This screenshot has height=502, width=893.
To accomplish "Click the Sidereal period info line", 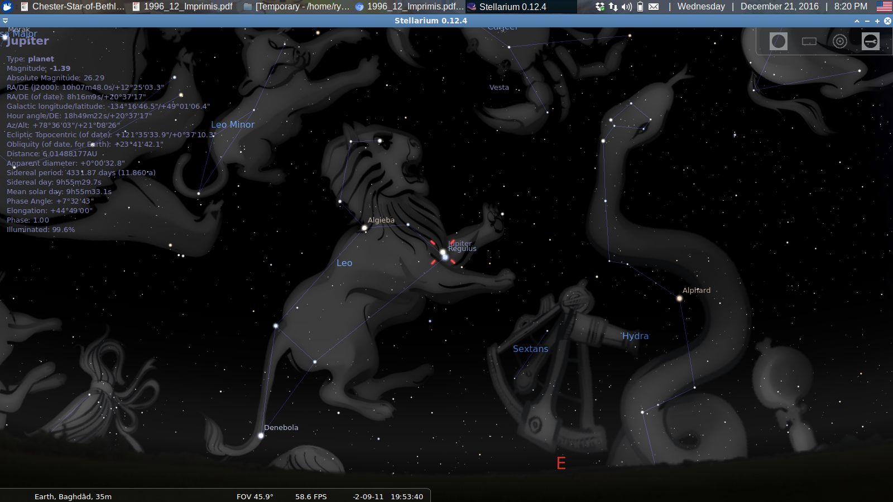I will [81, 172].
